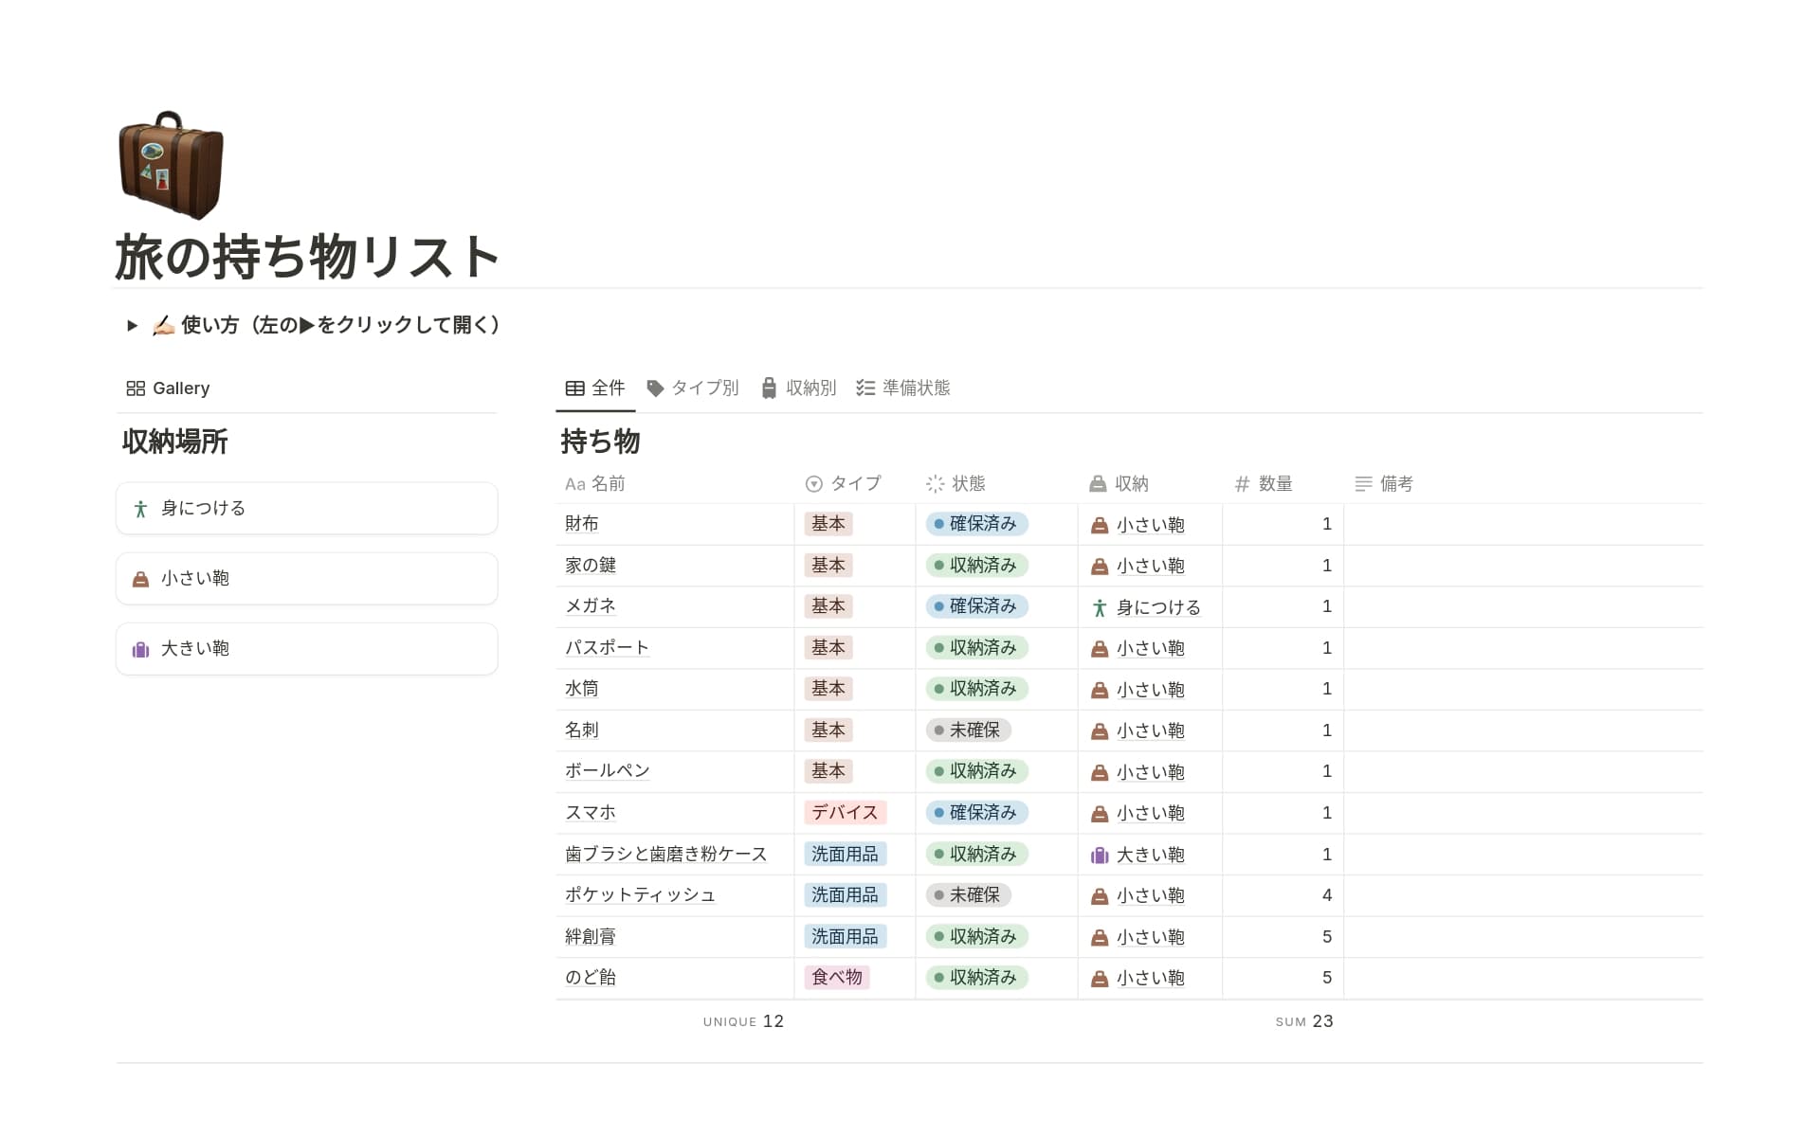Click the 数量 value cell for 絆創膏
The height and width of the screenshot is (1136, 1820).
coord(1282,936)
